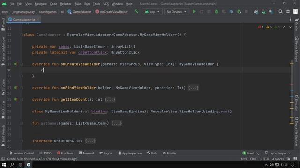
Task: Open Device Manager panel on right edge
Action: pyautogui.click(x=297, y=49)
